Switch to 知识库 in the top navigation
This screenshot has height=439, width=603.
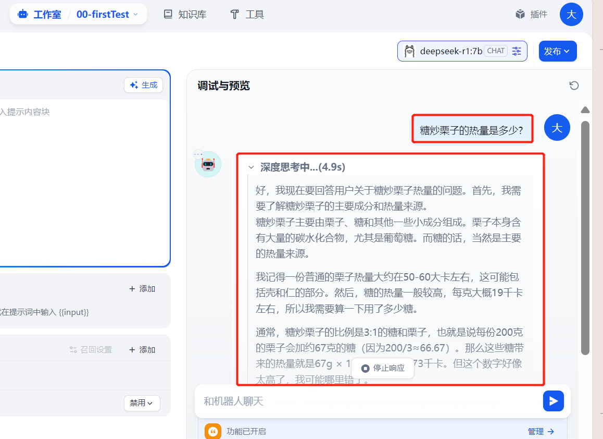[x=184, y=14]
